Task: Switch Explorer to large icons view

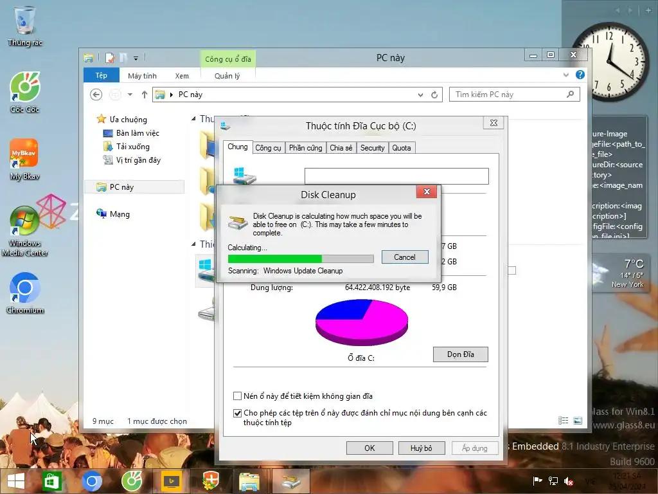Action: click(x=578, y=421)
